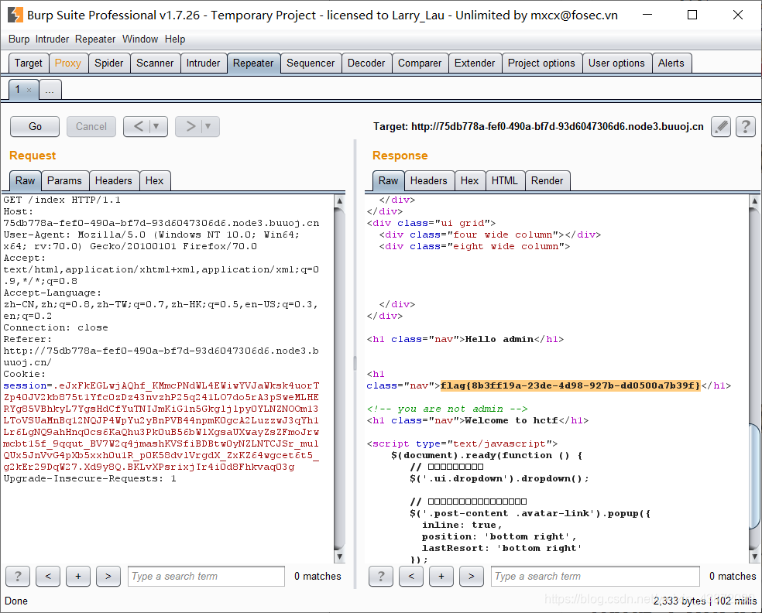
Task: Click response search help question icon
Action: [x=381, y=576]
